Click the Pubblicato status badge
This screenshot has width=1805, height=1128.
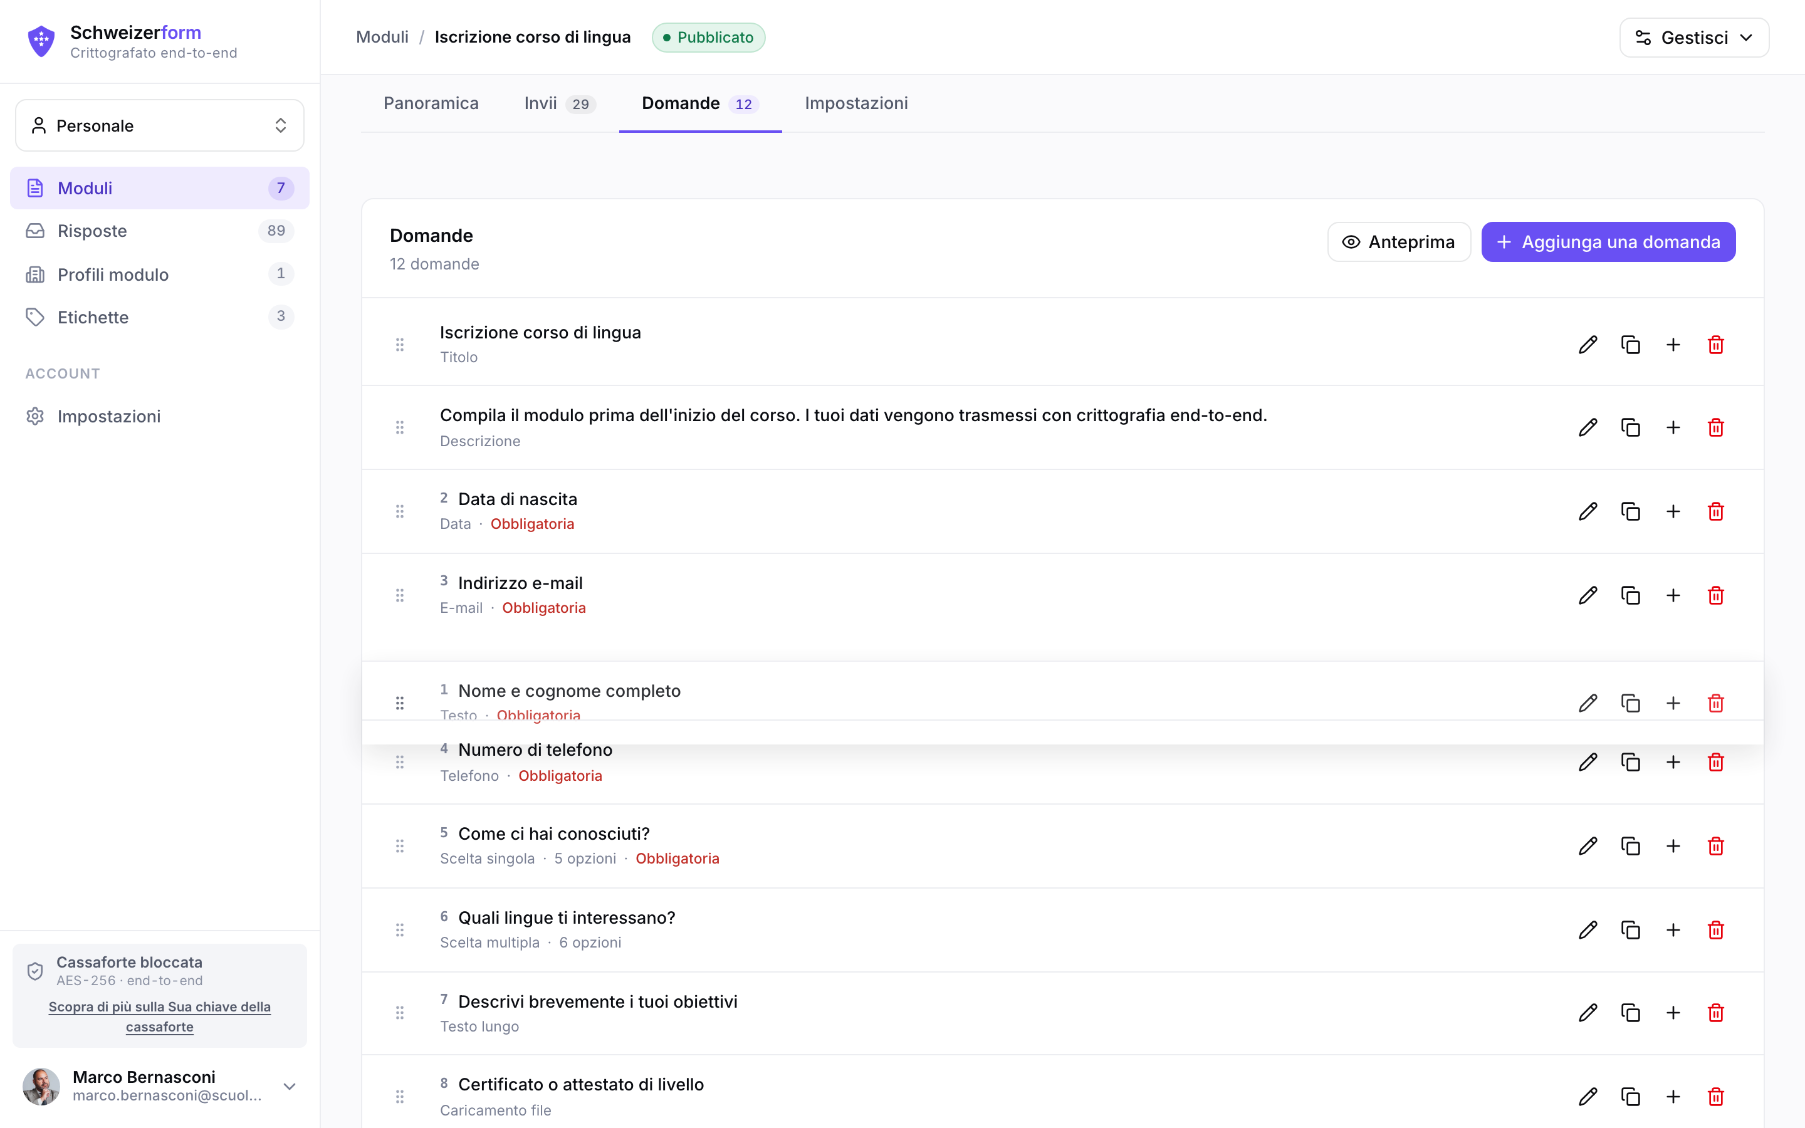tap(709, 38)
